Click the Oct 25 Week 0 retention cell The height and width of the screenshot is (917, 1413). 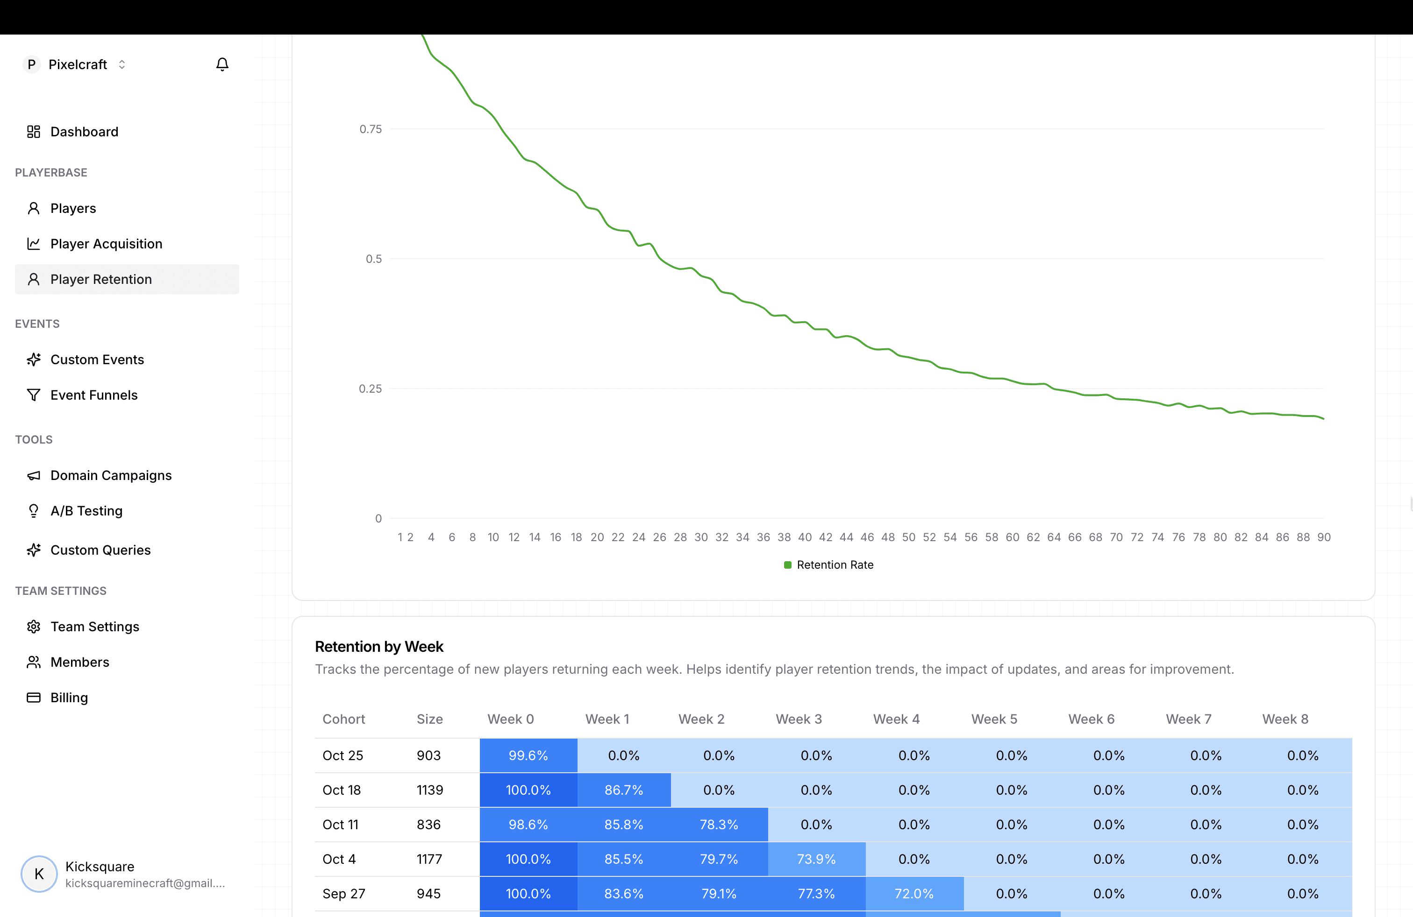pos(528,755)
